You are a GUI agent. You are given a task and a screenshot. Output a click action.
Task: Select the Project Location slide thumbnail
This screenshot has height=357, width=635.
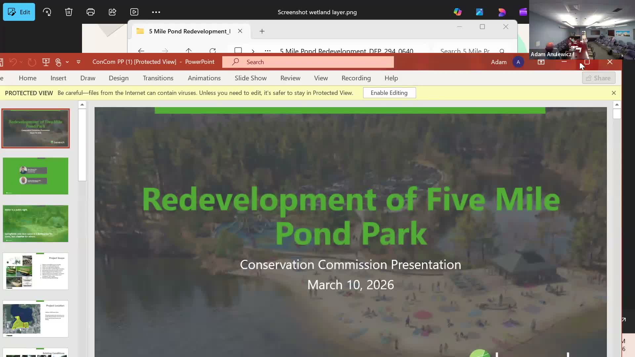[x=35, y=319]
